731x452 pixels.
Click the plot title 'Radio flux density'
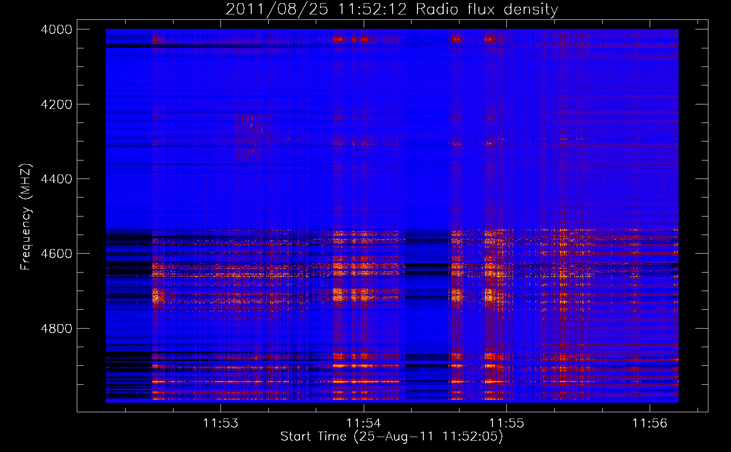pos(487,9)
